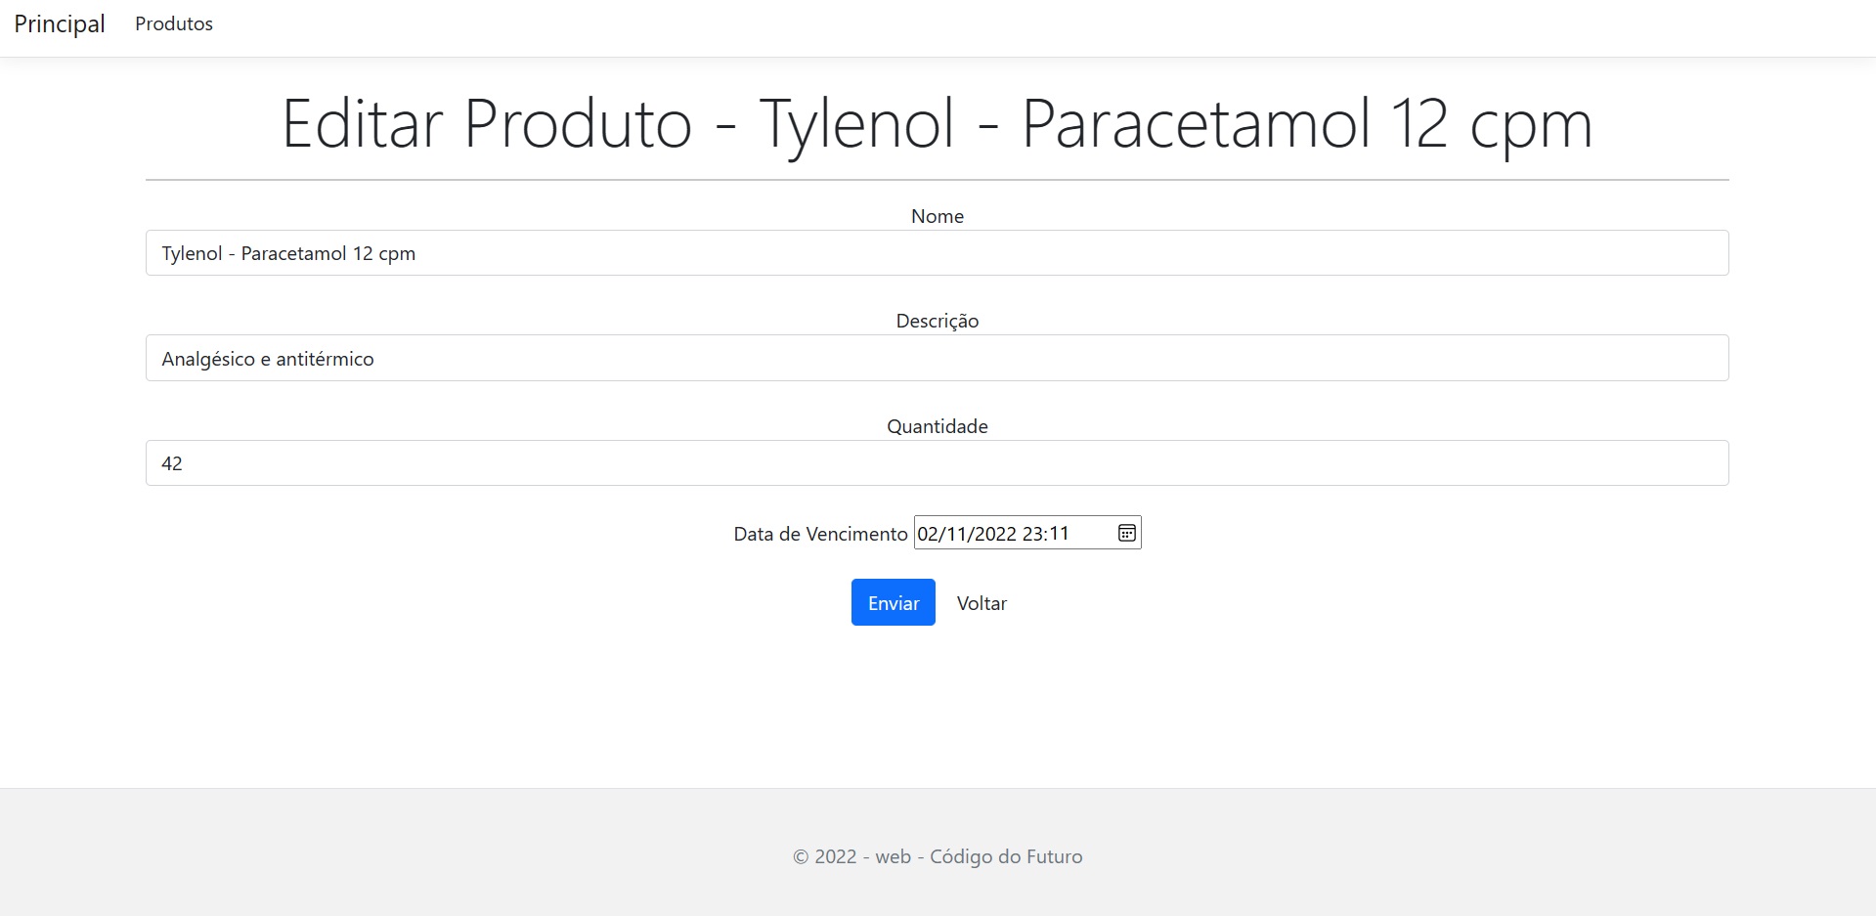Go to Principal home link
Viewport: 1876px width, 916px height.
pyautogui.click(x=60, y=23)
